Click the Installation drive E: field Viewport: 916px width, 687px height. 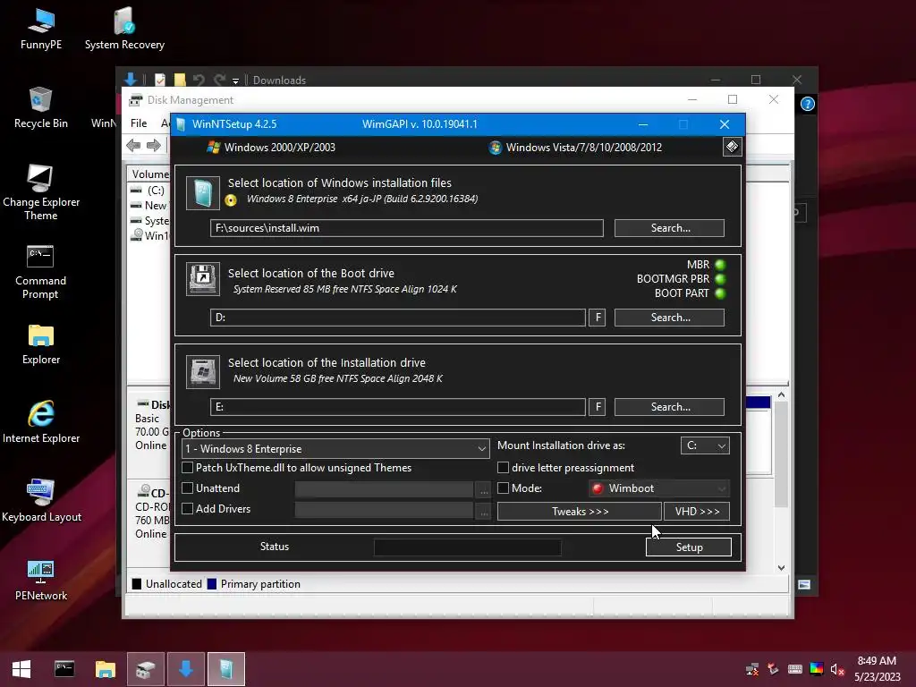point(398,407)
